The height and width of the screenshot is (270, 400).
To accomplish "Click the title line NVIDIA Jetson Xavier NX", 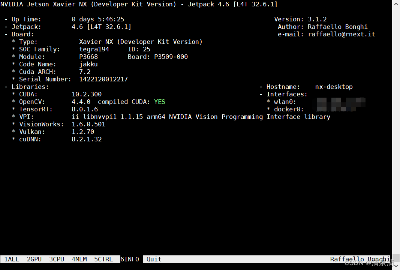I will point(139,4).
